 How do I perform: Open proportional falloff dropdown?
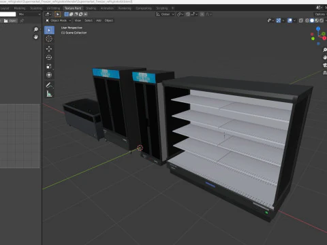208,14
